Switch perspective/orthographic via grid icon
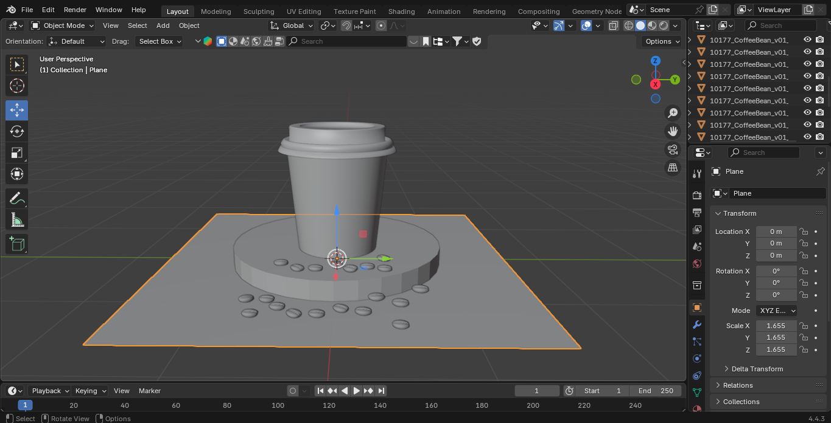This screenshot has width=831, height=423. point(673,168)
